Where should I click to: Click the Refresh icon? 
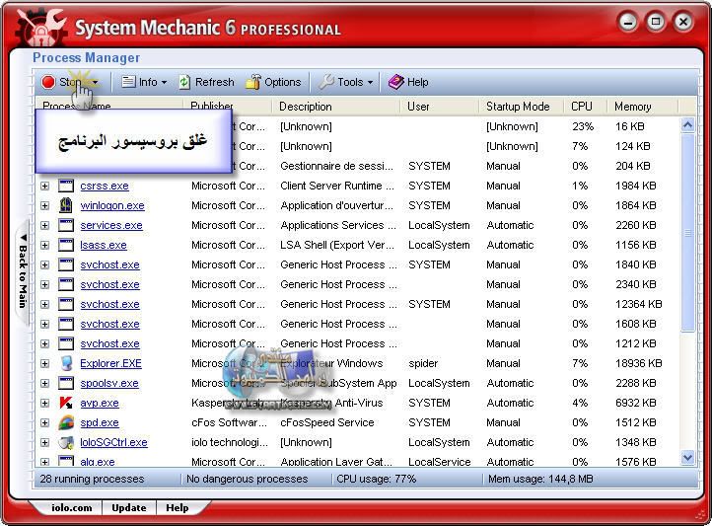(x=184, y=82)
